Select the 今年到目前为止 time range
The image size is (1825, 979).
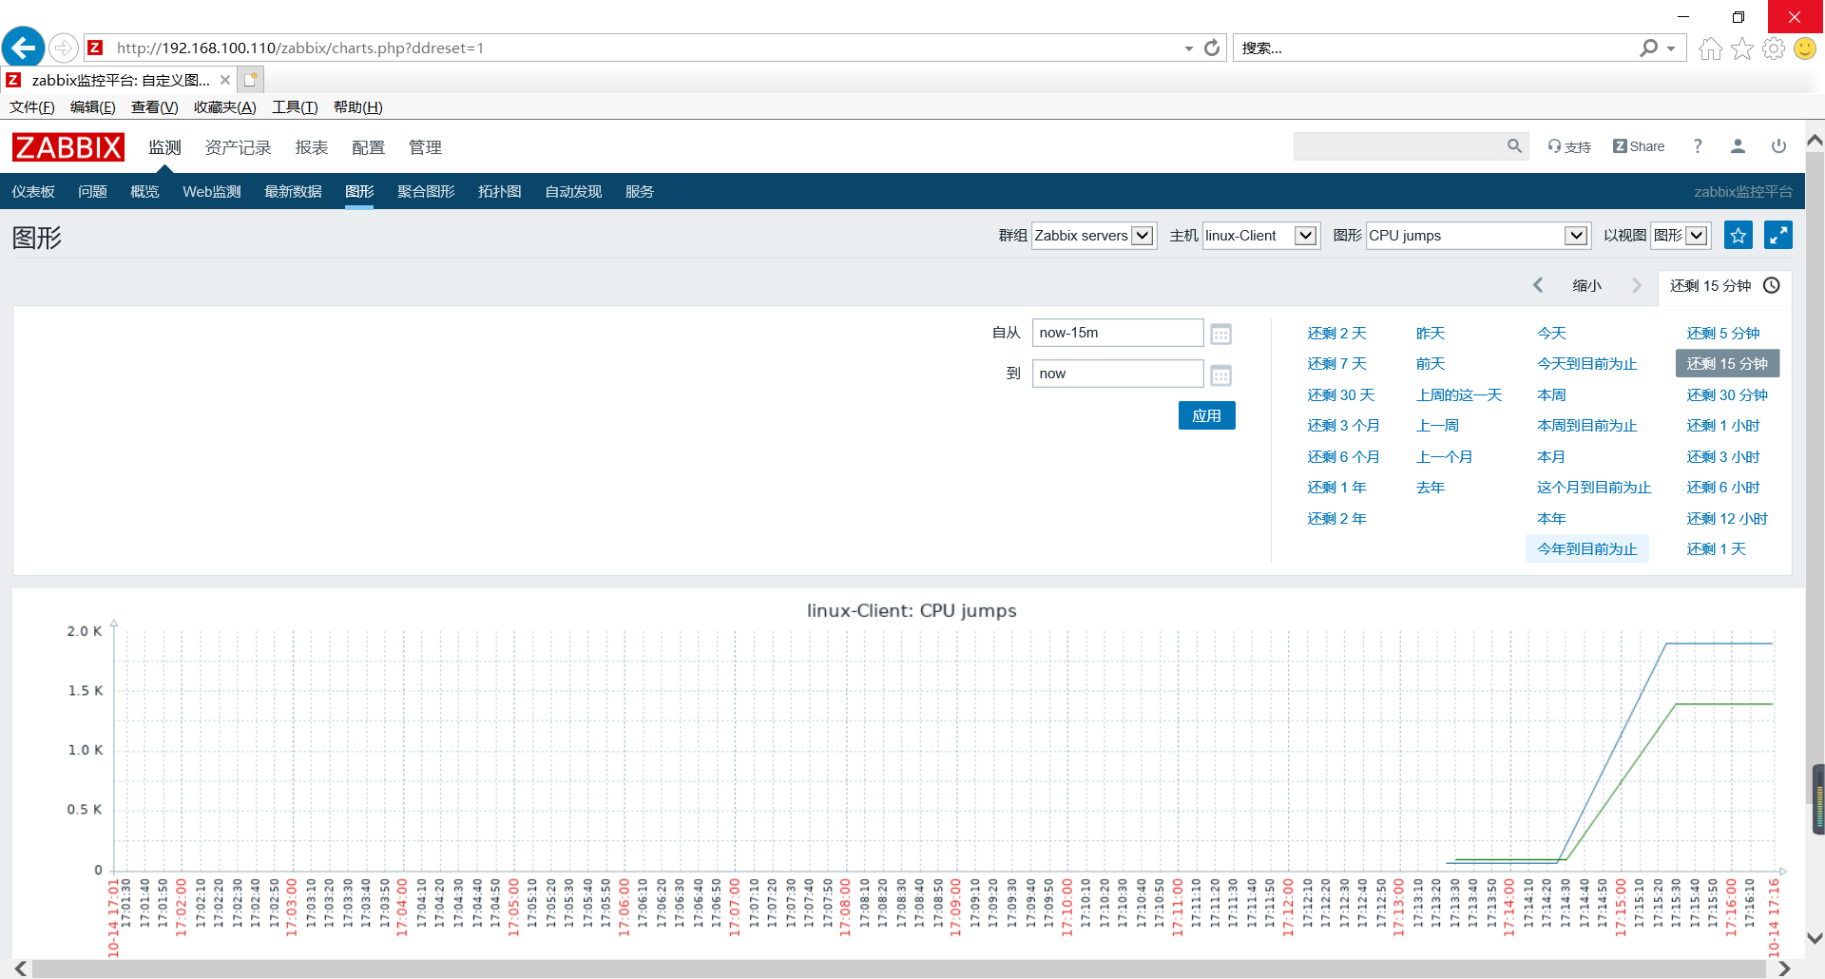click(x=1587, y=548)
